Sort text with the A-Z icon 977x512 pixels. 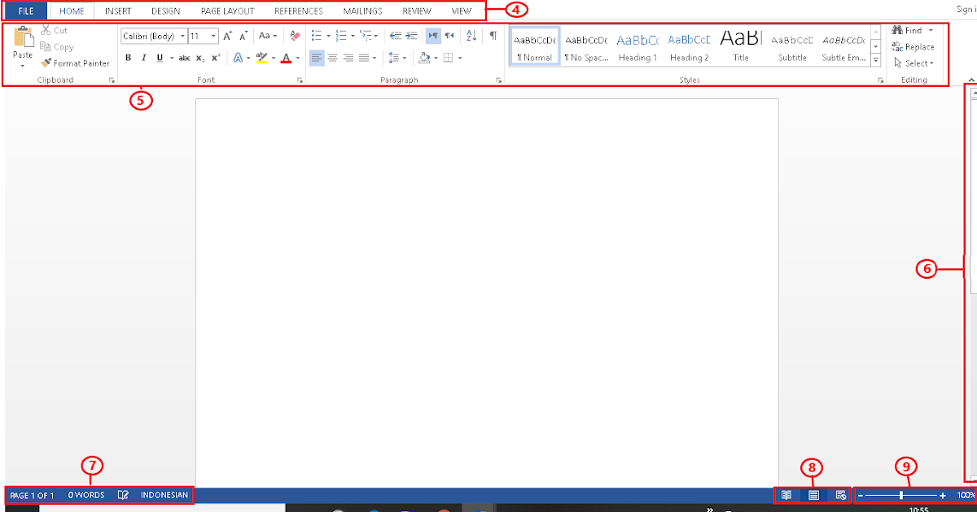pyautogui.click(x=471, y=36)
